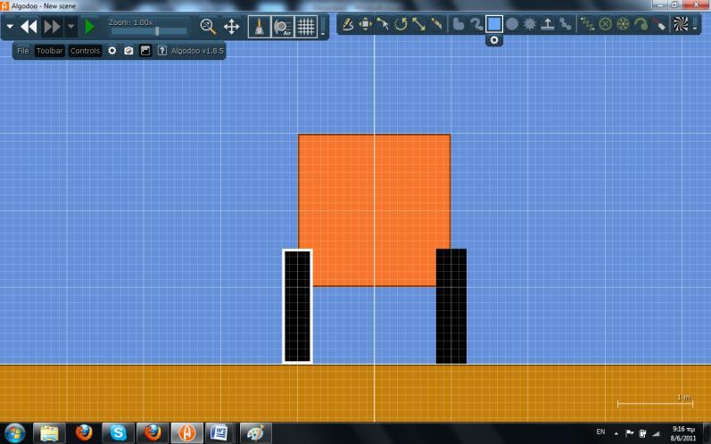Open the taskbar clock showing 9:16
Viewport: 711px width, 444px height.
683,433
